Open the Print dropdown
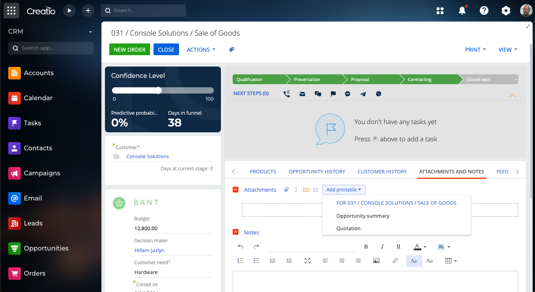The width and height of the screenshot is (535, 292). [x=475, y=50]
